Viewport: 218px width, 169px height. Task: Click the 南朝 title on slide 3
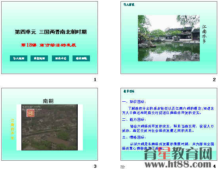click(x=48, y=101)
